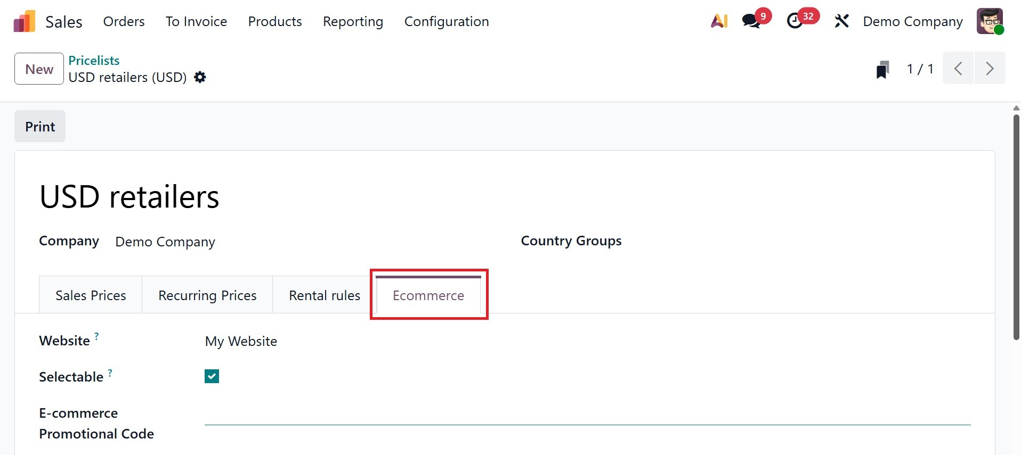Click the New button
1021x455 pixels.
pyautogui.click(x=39, y=69)
